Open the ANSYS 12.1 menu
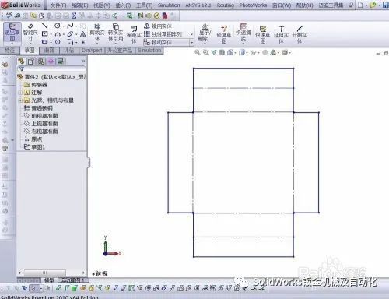The image size is (389, 299). click(x=198, y=5)
